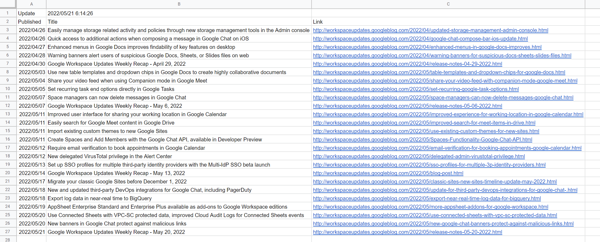Select the date cell '2022/04/27'

click(x=32, y=47)
